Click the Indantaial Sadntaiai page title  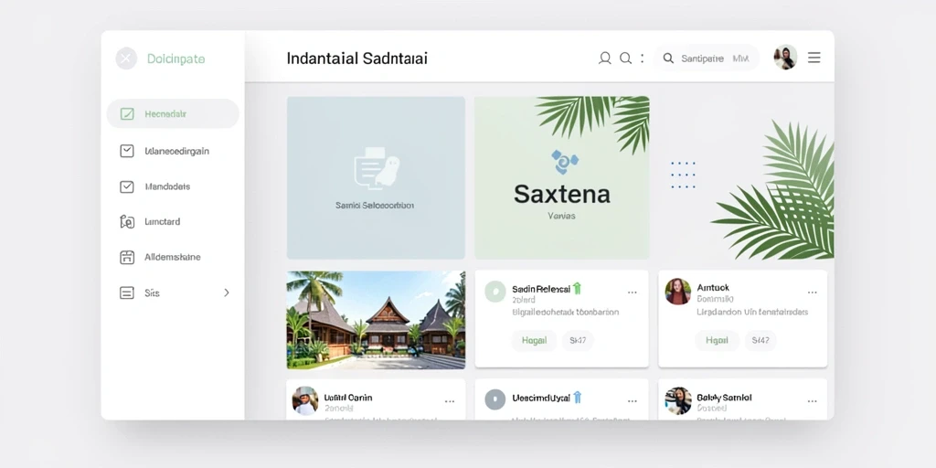(357, 58)
